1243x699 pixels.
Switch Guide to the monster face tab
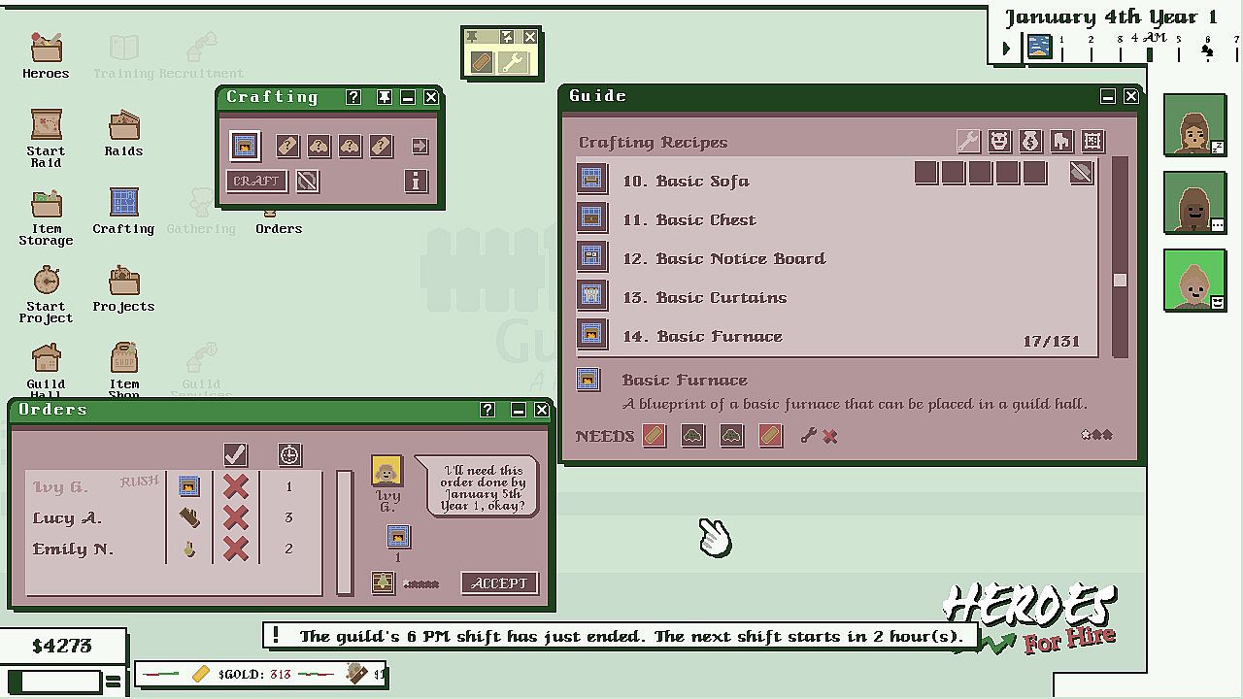pos(999,142)
